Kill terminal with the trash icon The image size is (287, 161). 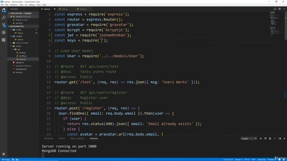tap(270, 139)
